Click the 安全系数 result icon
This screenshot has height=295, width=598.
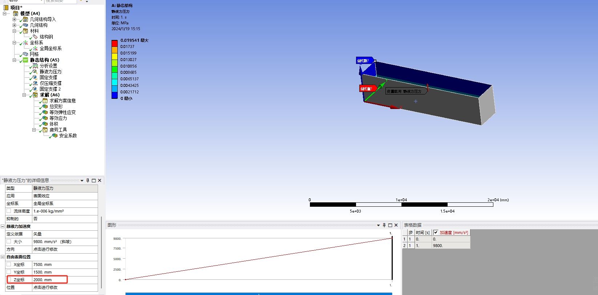(55, 136)
